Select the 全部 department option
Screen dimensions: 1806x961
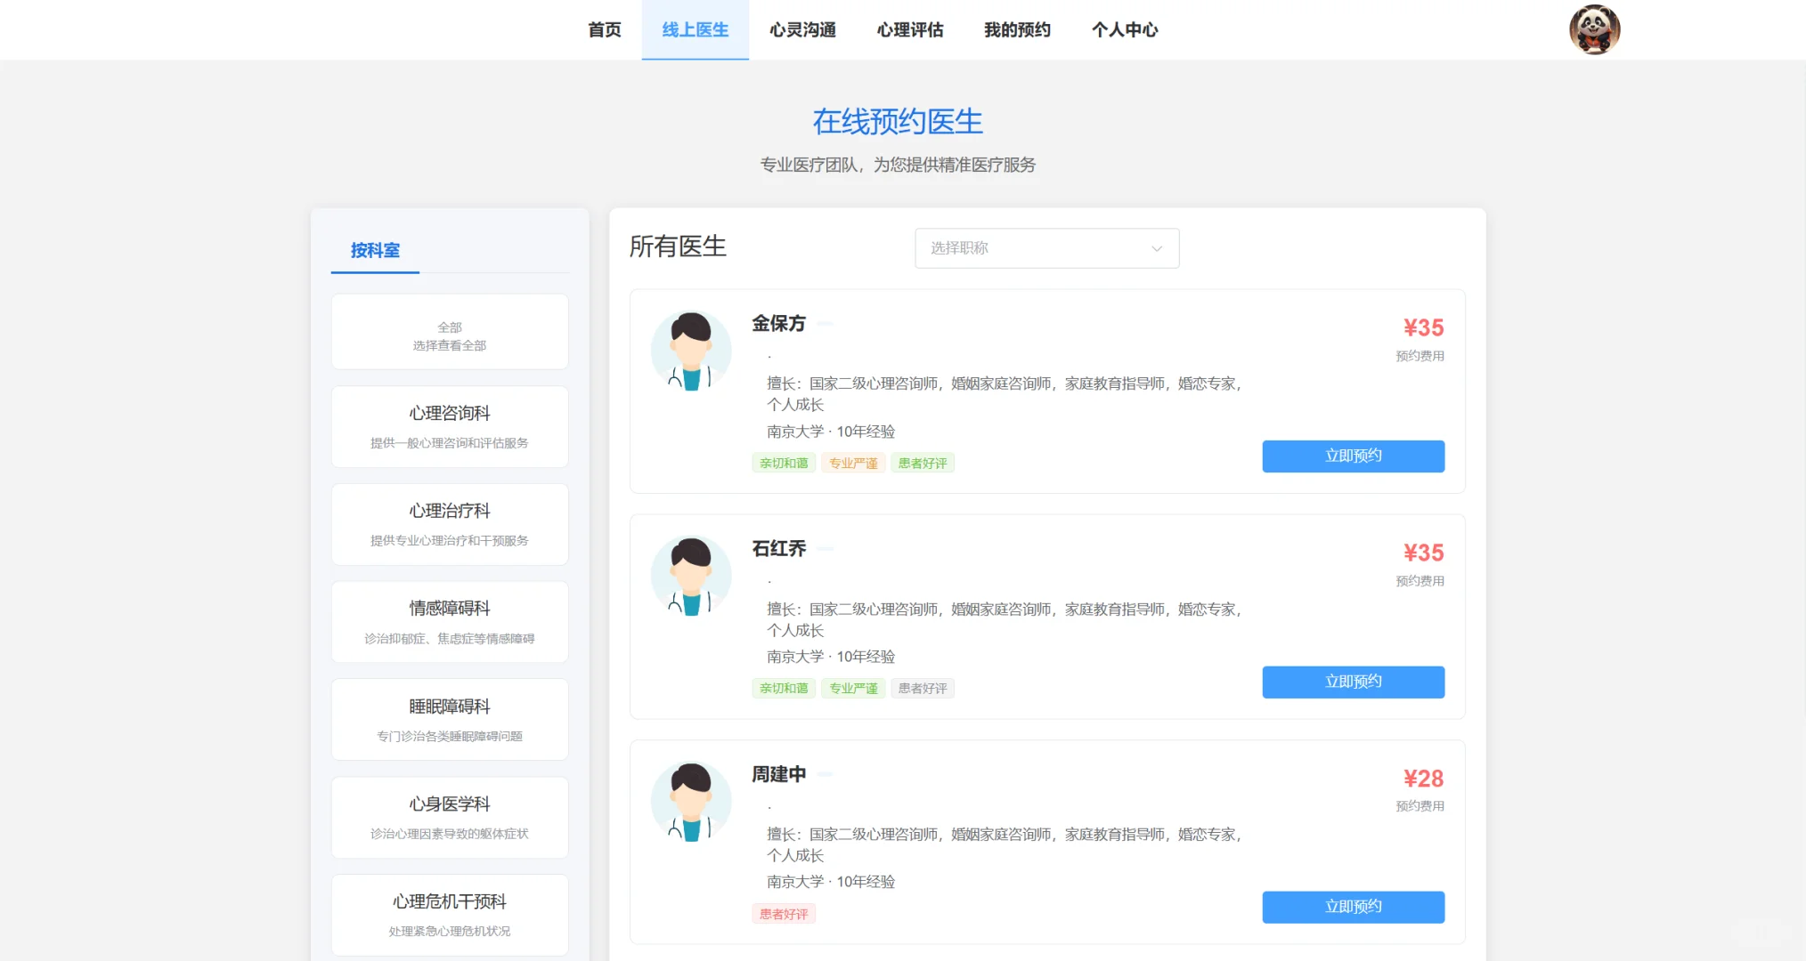(x=449, y=332)
